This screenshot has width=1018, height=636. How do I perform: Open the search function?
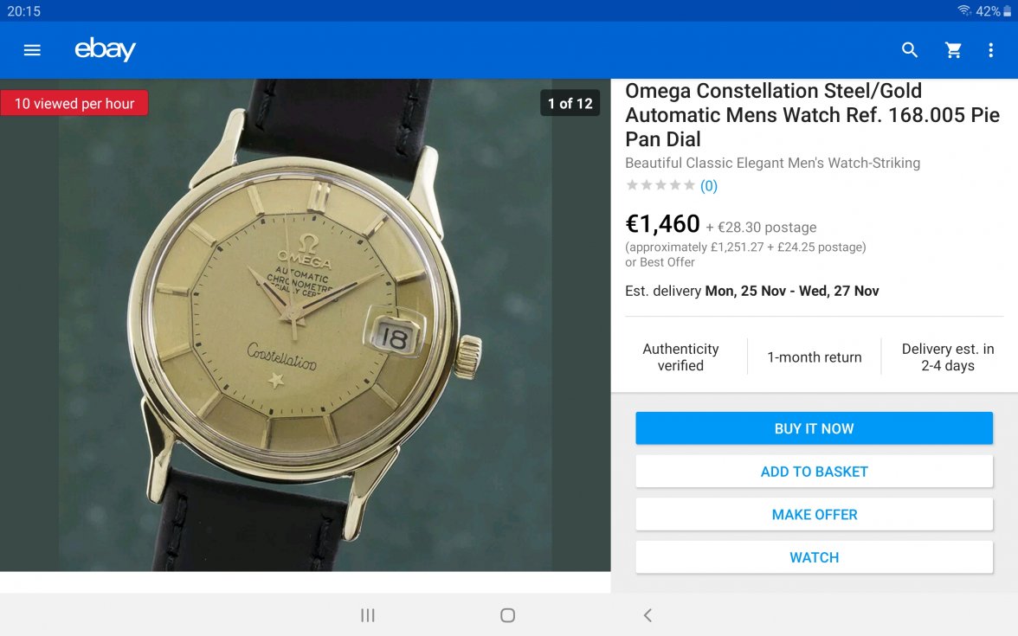pos(909,49)
